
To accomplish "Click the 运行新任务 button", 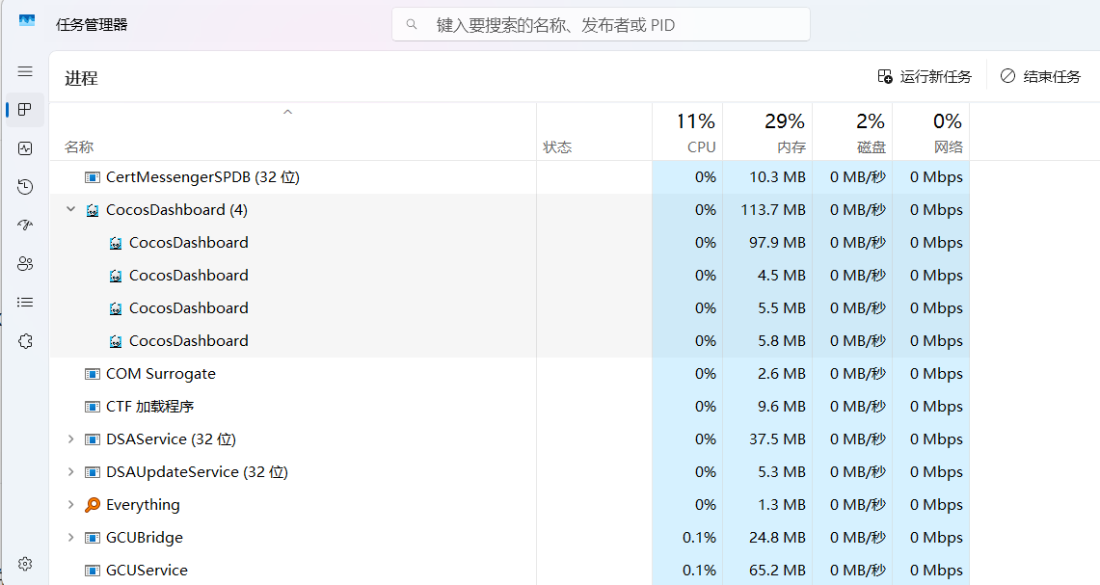I will click(925, 76).
